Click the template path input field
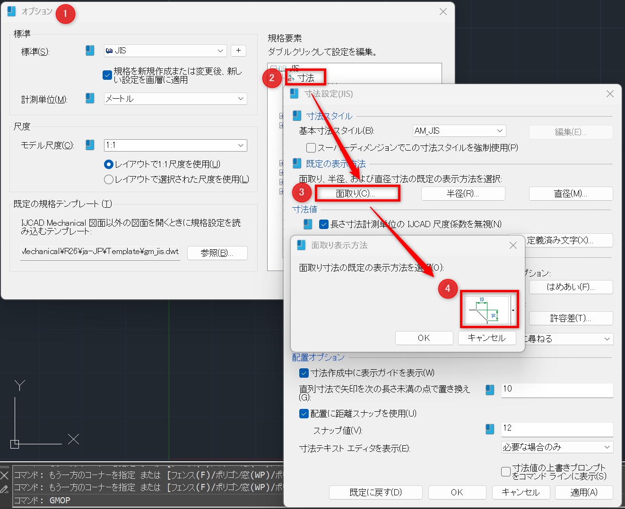 tap(100, 252)
